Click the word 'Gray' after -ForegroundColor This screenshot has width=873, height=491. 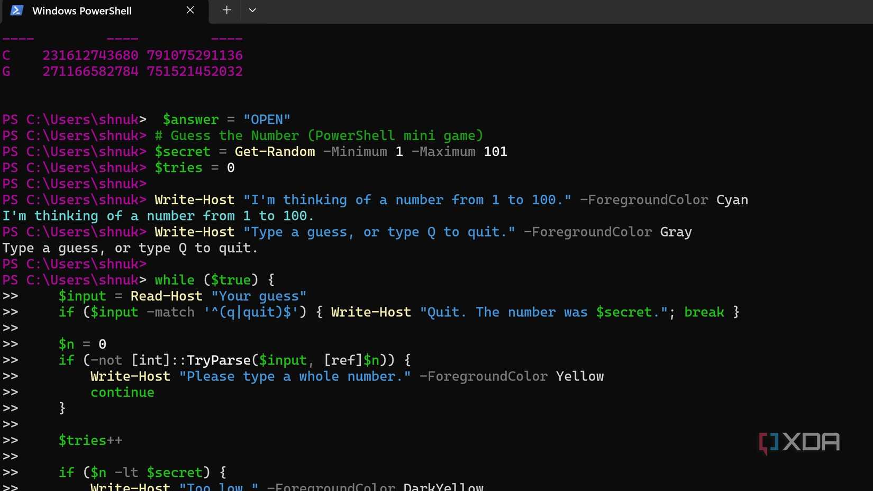[x=676, y=232]
